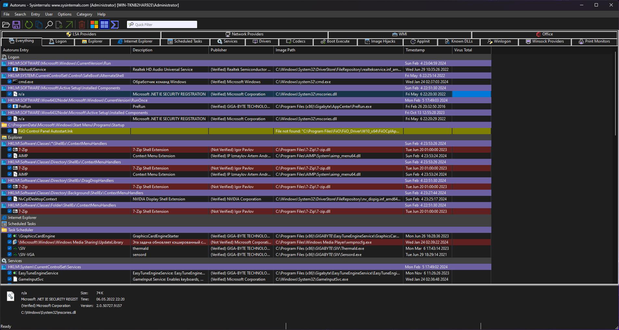
Task: Switch to the Known DLLs tab
Action: (459, 42)
